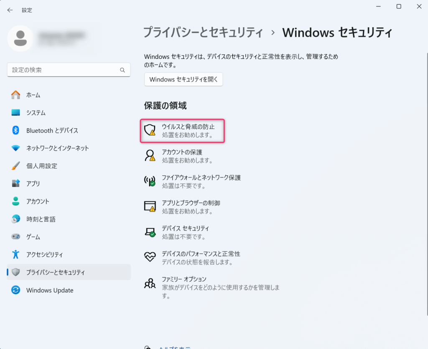This screenshot has height=349, width=428.
Task: Open ファイアウォールとネットワーク保護
Action: (192, 181)
